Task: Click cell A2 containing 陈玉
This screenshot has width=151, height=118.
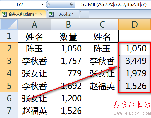Action: point(34,49)
